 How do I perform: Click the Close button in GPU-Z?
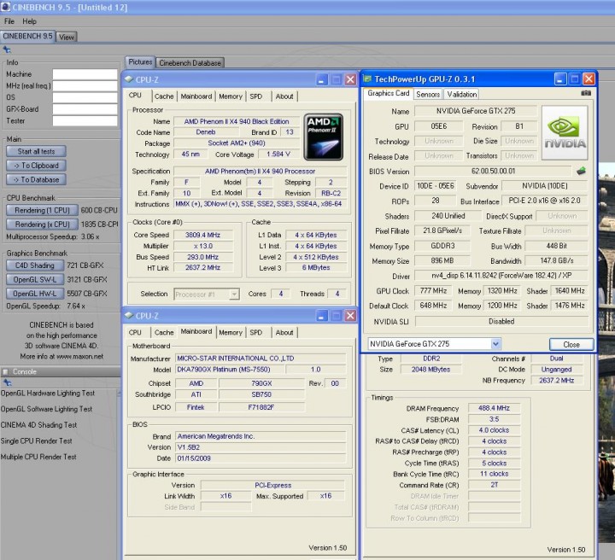tap(571, 344)
